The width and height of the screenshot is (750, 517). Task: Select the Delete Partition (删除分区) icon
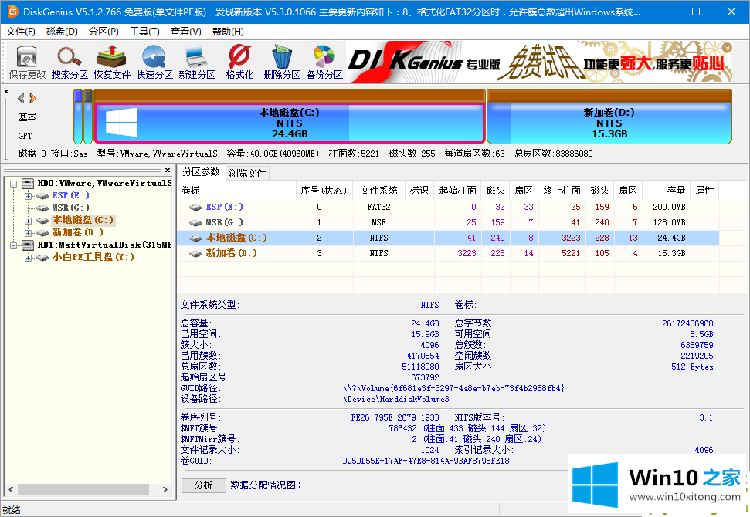282,62
